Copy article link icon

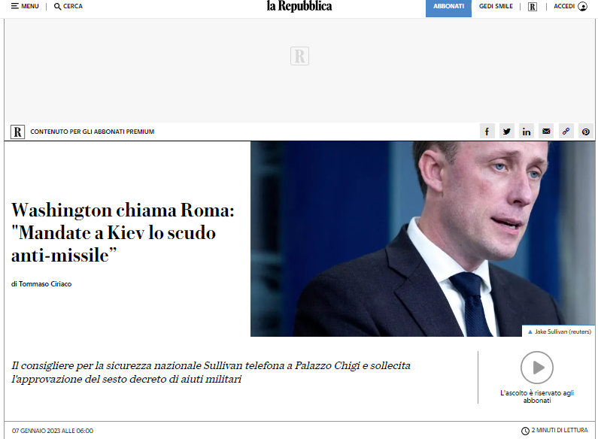point(566,132)
